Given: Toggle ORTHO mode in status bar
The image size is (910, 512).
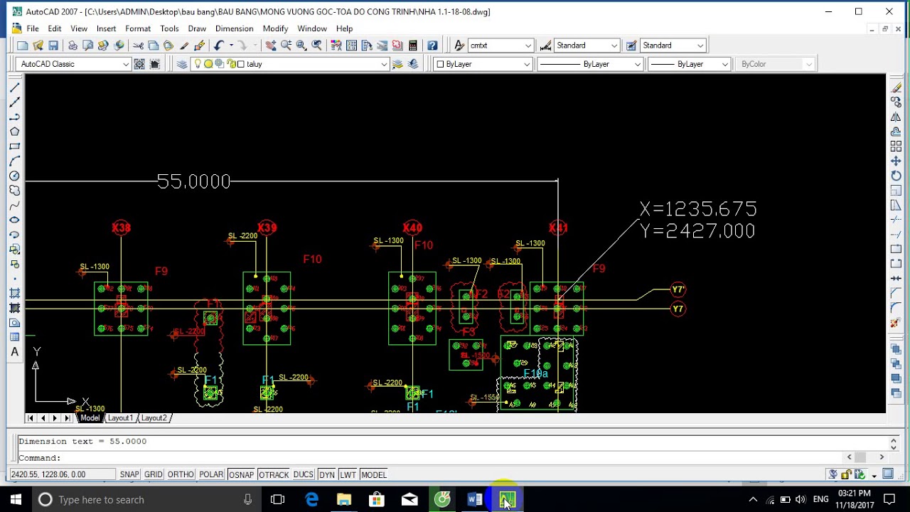Looking at the screenshot, I should (x=181, y=475).
